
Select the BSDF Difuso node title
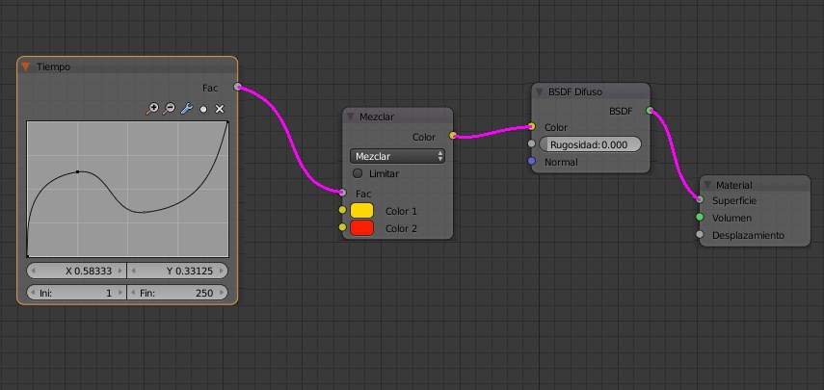[x=575, y=91]
